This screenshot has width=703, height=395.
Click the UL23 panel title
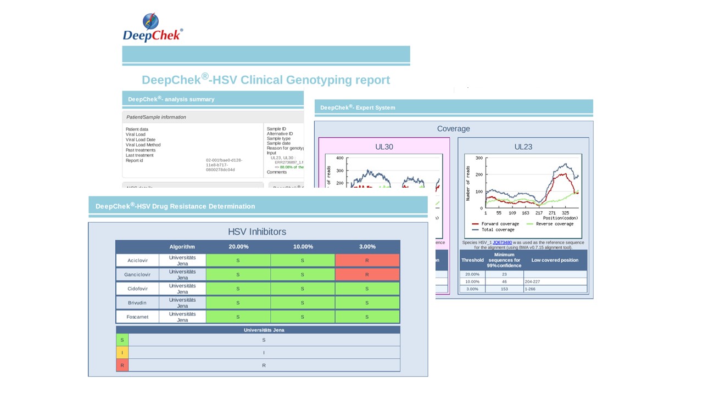pos(523,146)
